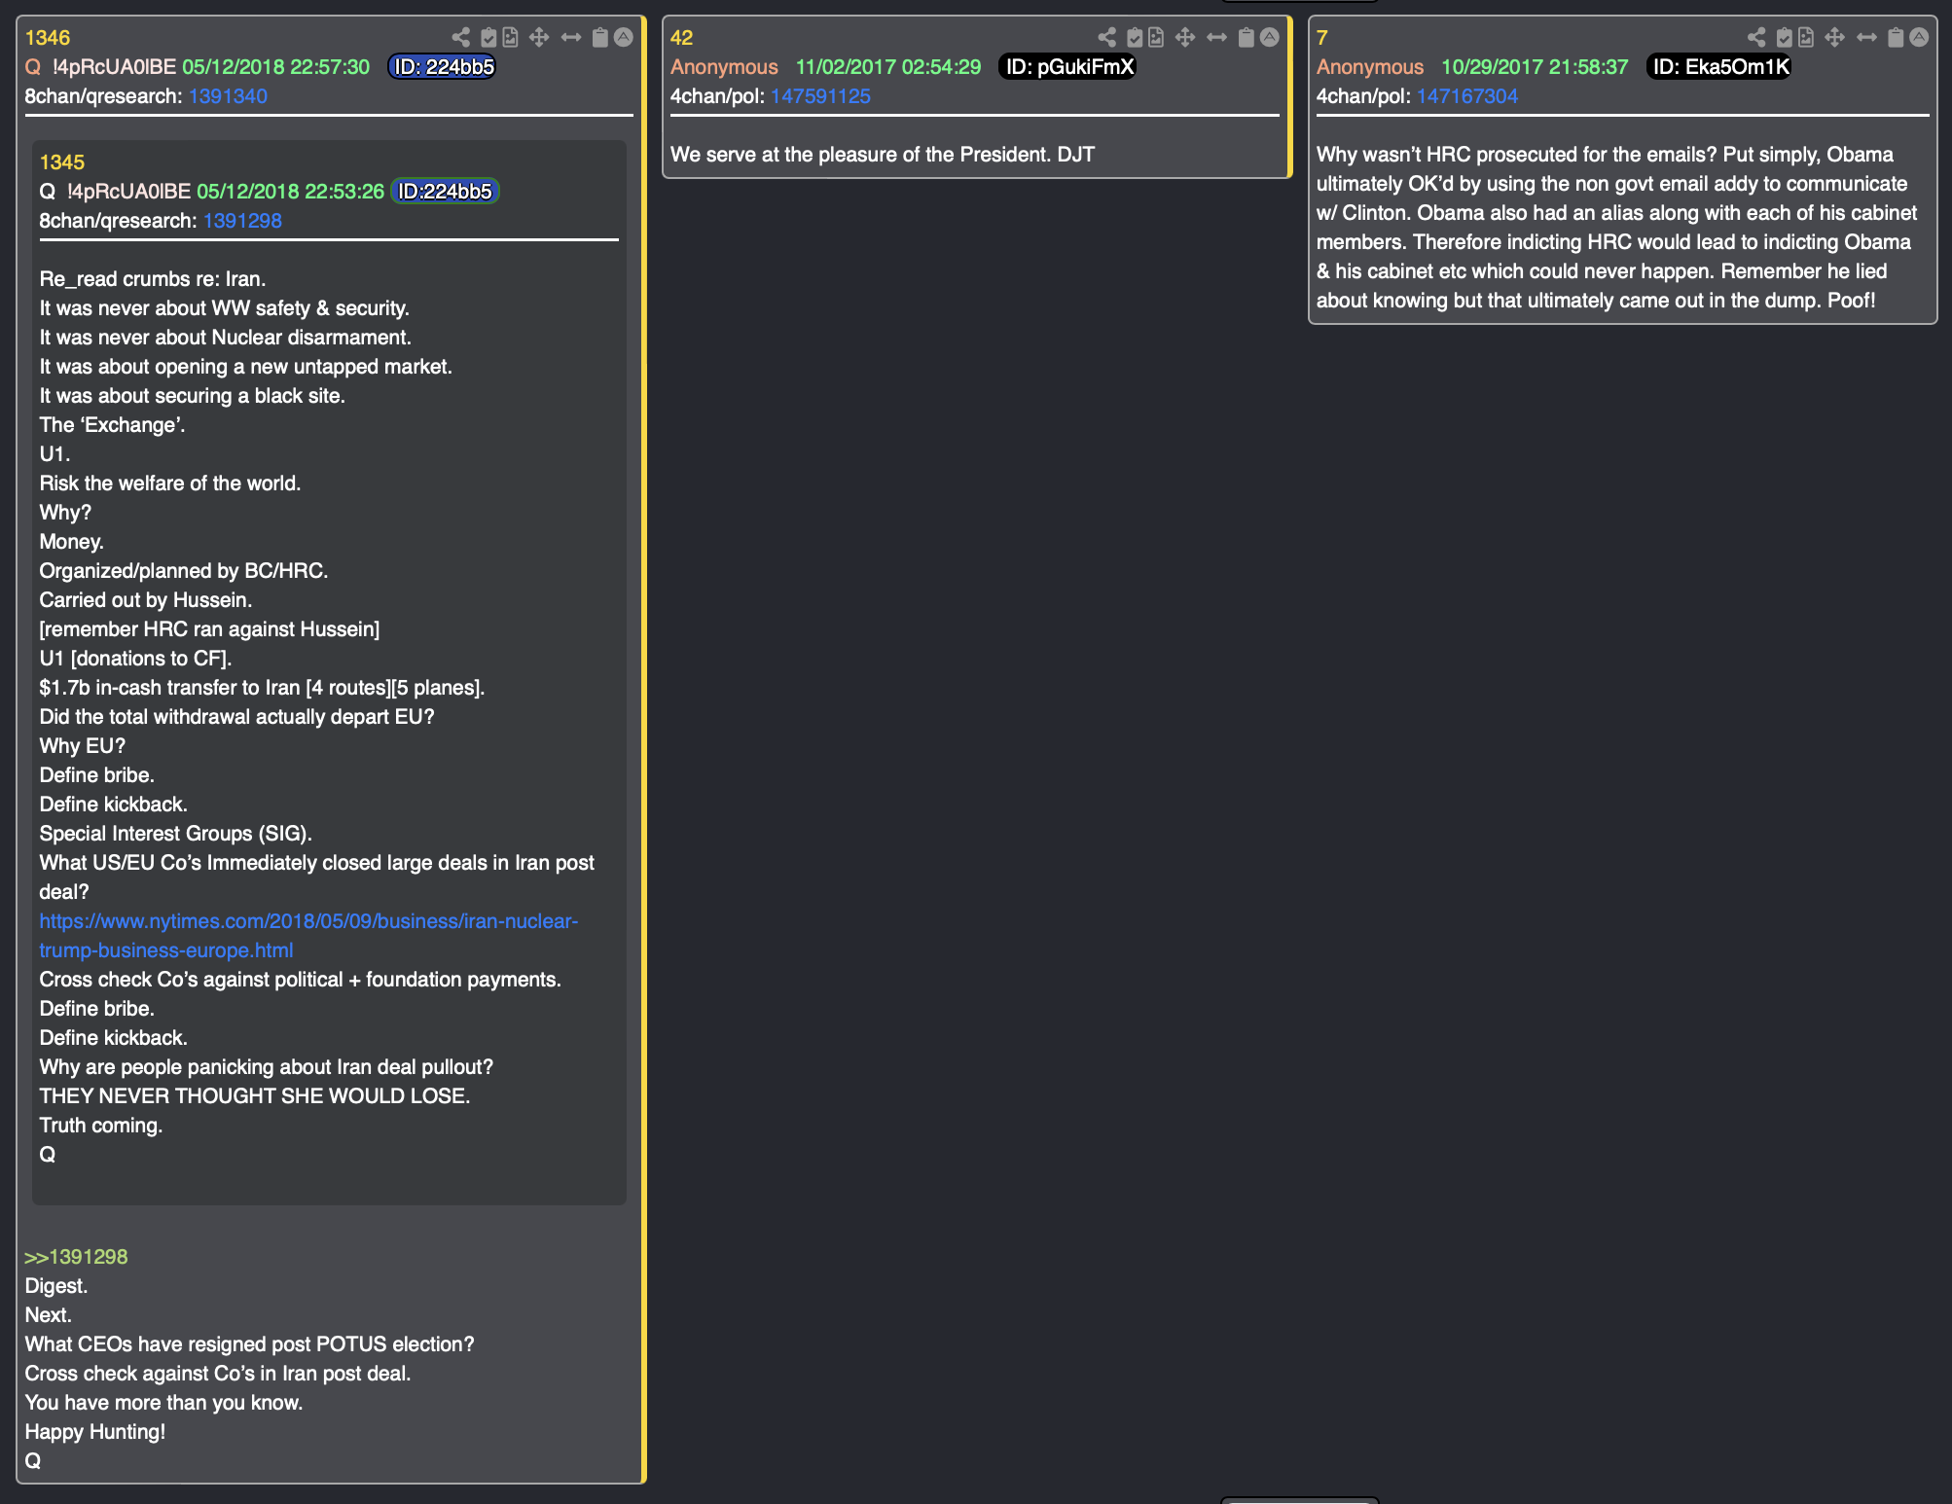Open the nytimes.com Iran nuclear article link
Image resolution: width=1952 pixels, height=1504 pixels.
click(308, 936)
